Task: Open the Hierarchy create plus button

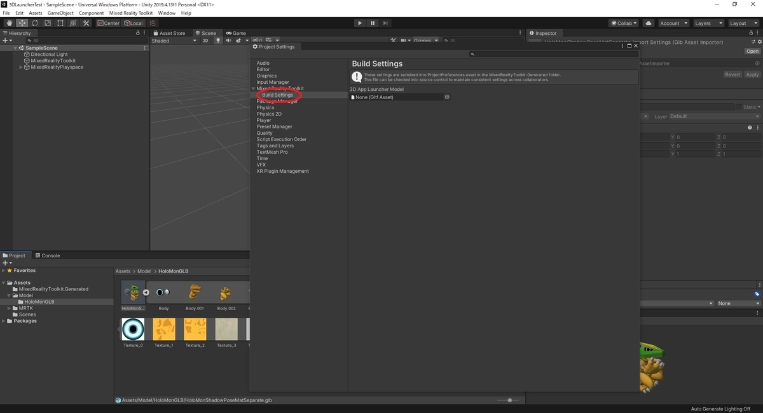Action: pyautogui.click(x=7, y=41)
